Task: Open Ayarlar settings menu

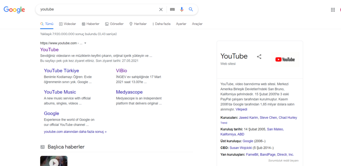Action: pos(181,24)
